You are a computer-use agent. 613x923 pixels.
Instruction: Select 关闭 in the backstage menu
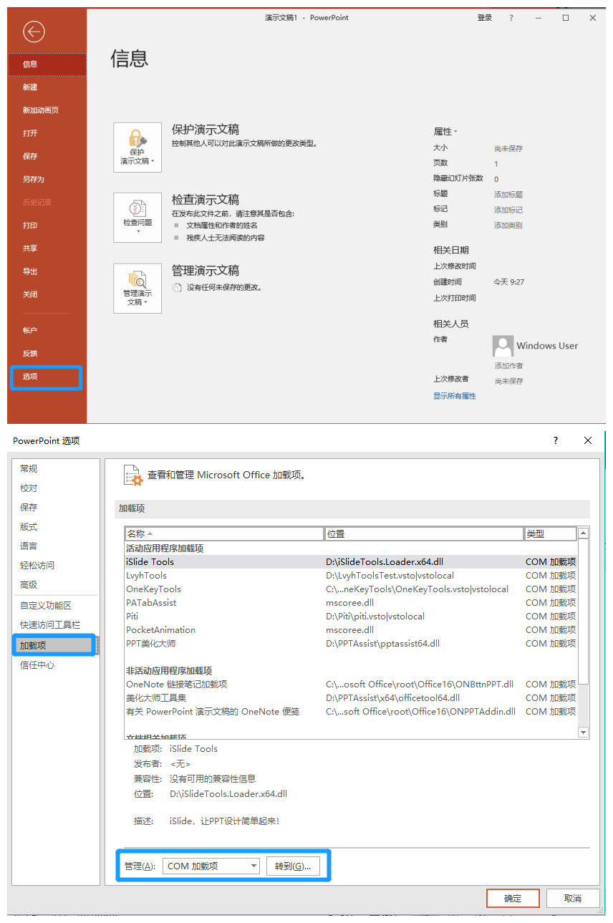click(47, 294)
